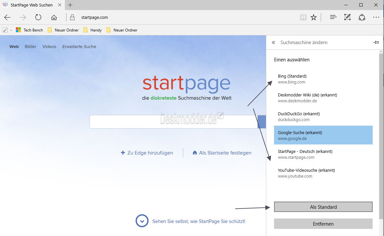
Task: Close the StartPage Web Suchen tab
Action: click(x=59, y=5)
